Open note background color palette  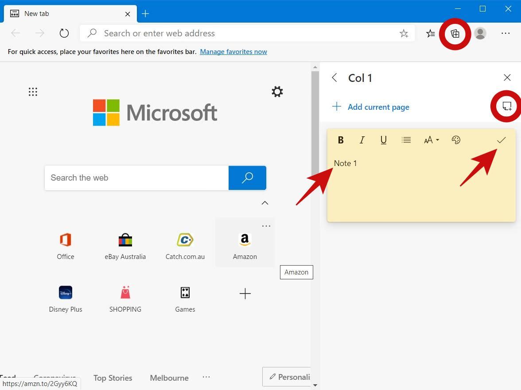coord(456,140)
